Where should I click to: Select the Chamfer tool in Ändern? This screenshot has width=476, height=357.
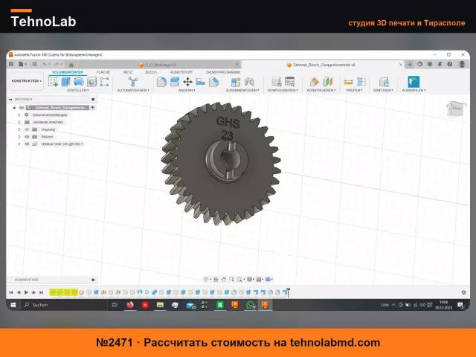[213, 82]
